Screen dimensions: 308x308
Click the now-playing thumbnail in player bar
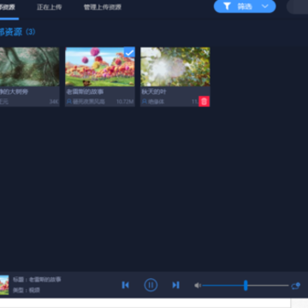coord(4,285)
